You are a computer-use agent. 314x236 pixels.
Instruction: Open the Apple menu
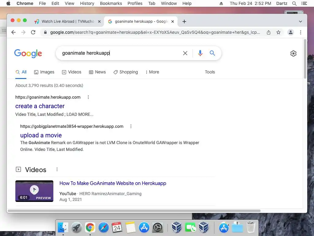pos(8,3)
